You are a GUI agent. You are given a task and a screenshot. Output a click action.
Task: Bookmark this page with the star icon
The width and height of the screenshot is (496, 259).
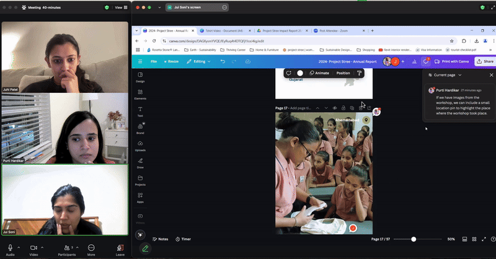point(452,41)
